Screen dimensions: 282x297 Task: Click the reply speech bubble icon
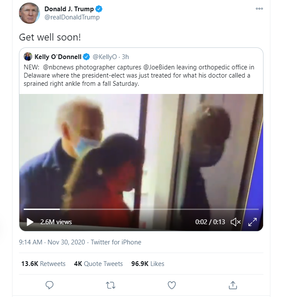click(50, 285)
